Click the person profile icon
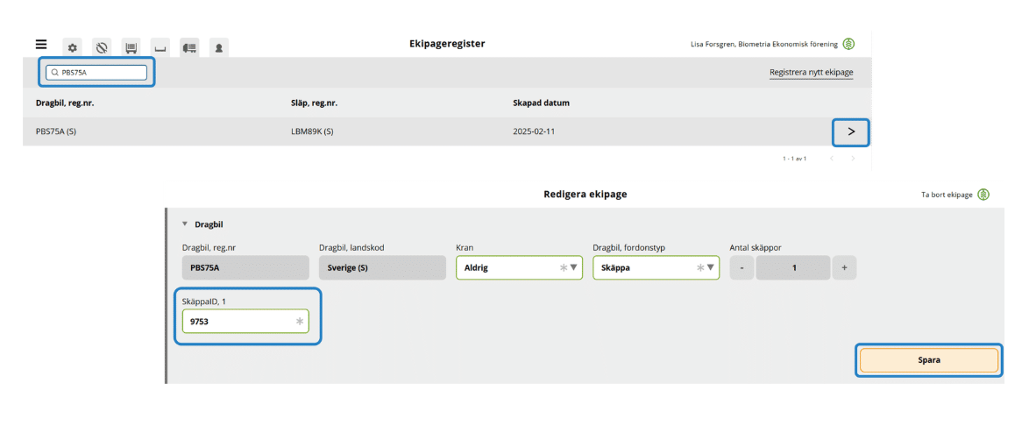1029x447 pixels. (x=218, y=48)
